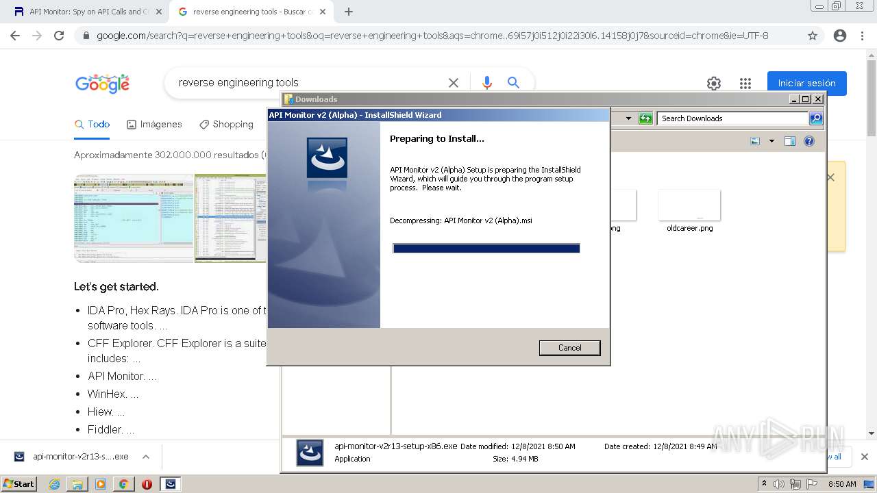
Task: Close the Chrome downloads bar
Action: pos(865,457)
